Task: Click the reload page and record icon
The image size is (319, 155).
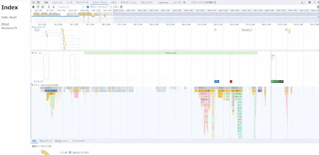Action: pos(38,7)
